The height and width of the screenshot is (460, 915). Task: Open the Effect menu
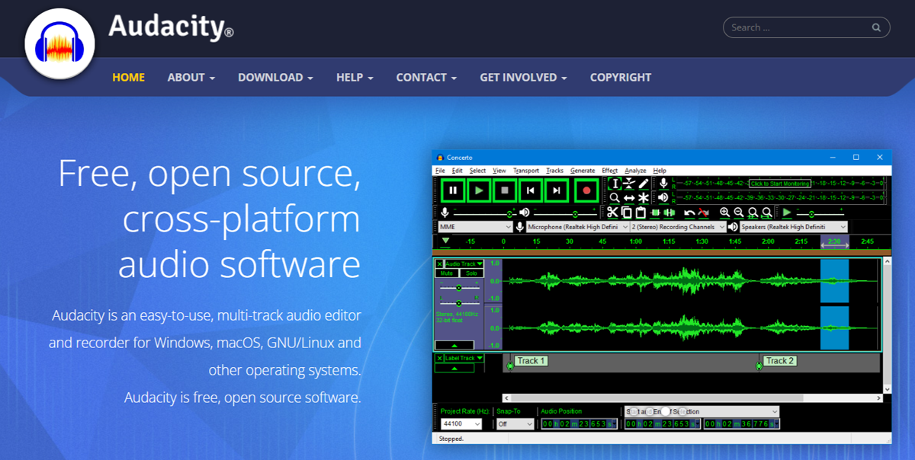[609, 171]
